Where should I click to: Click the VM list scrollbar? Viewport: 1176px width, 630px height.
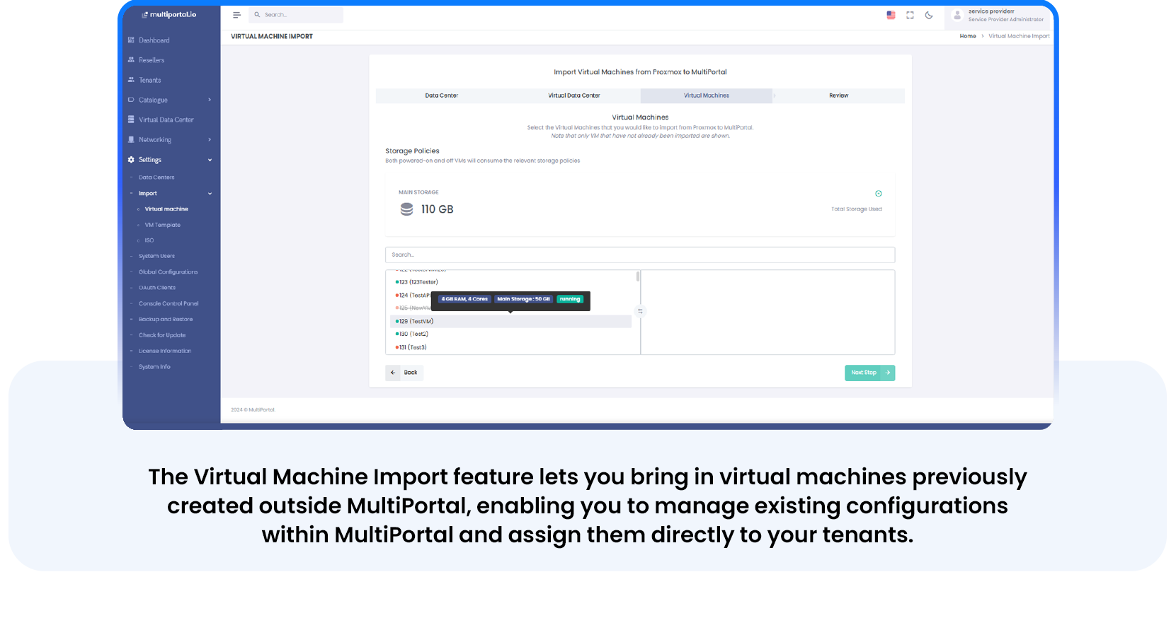click(x=638, y=276)
